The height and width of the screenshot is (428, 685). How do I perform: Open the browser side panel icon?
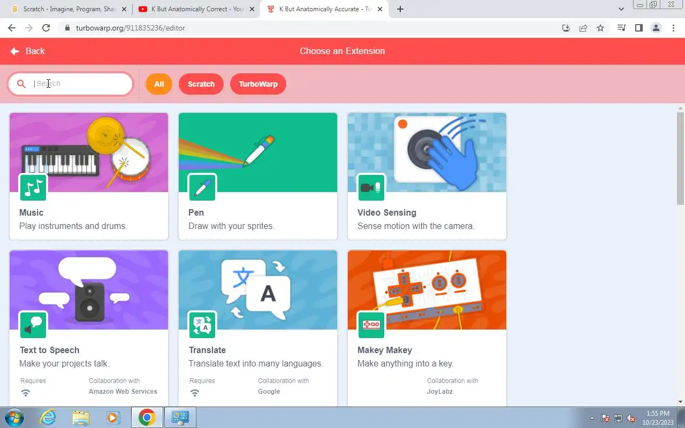638,28
